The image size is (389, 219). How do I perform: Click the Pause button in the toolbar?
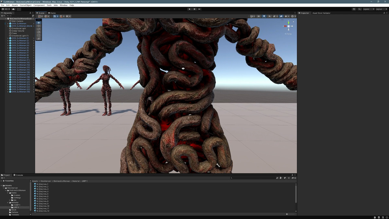pos(194,9)
